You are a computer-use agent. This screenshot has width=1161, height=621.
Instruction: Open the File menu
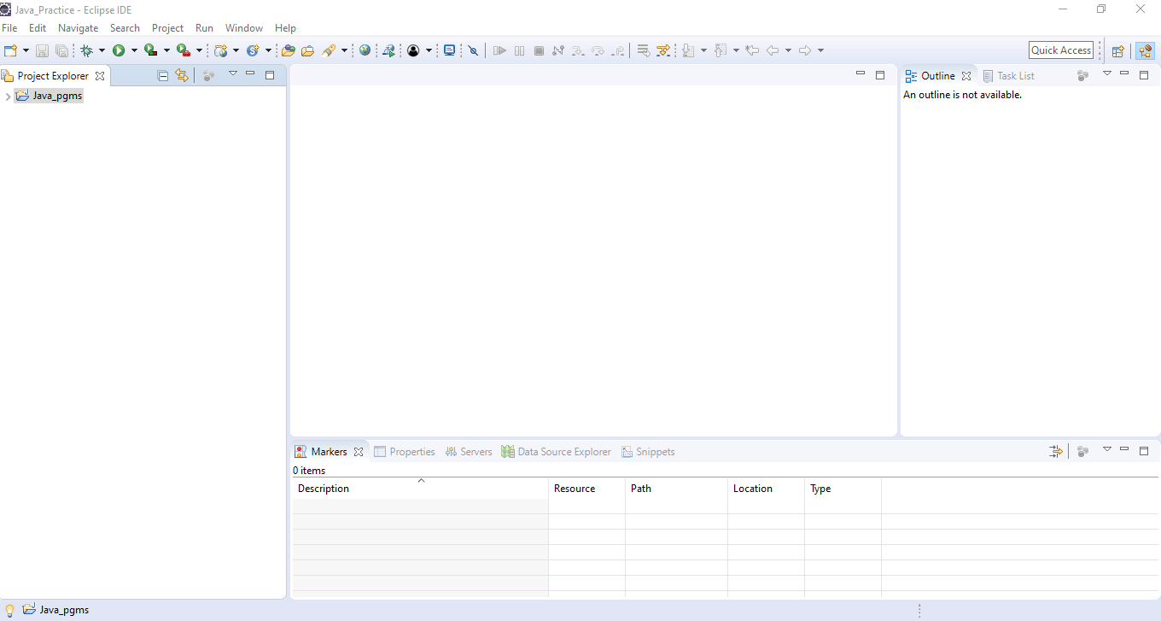click(x=9, y=28)
